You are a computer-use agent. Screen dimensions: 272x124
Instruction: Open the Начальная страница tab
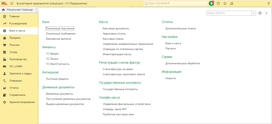(x=18, y=10)
